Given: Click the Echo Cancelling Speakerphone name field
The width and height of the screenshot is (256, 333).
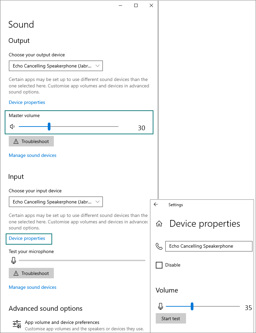Looking at the screenshot, I should pos(209,246).
